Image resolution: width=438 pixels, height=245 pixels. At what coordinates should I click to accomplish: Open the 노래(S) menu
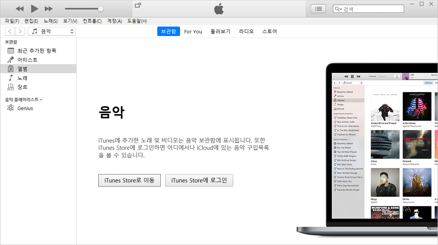coord(51,21)
